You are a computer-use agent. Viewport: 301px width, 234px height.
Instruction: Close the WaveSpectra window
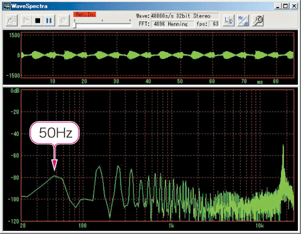(294, 6)
